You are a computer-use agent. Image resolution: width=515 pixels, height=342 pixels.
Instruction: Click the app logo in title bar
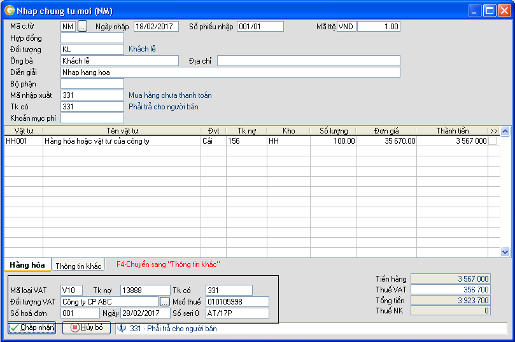tap(10, 11)
